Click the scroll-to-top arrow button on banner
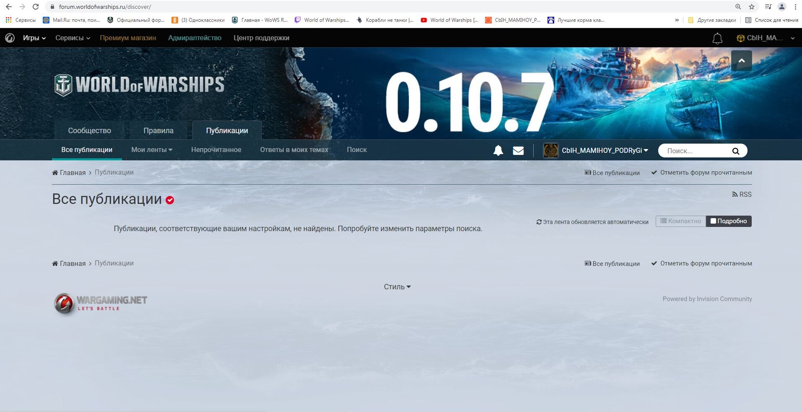Image resolution: width=802 pixels, height=412 pixels. pos(741,61)
